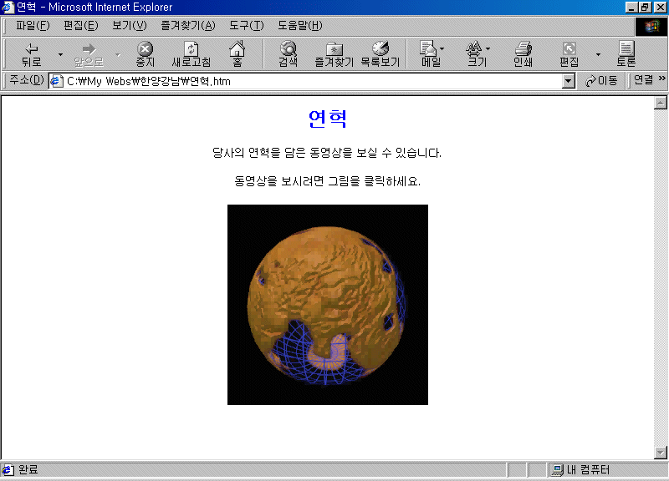
Task: Click the 내 컴퓨터 status bar text
Action: 588,470
